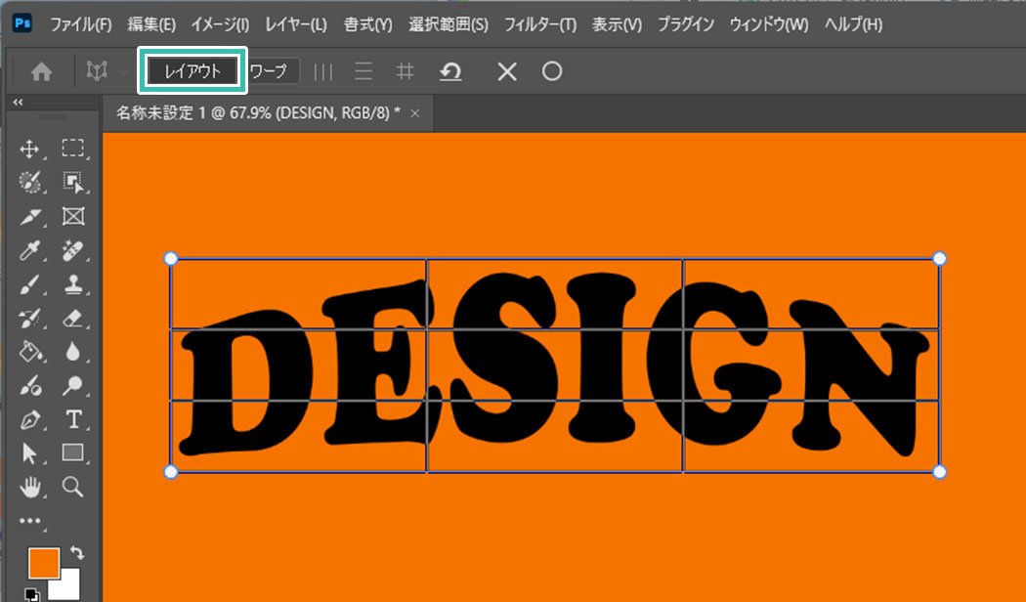The height and width of the screenshot is (602, 1026).
Task: Switch to レイアウト mode
Action: [192, 71]
